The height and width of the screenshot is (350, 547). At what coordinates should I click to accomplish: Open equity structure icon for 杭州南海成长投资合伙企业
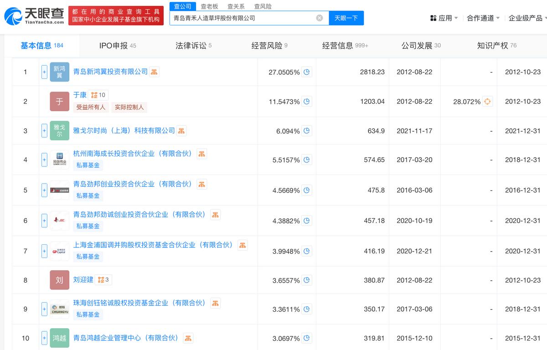point(202,154)
